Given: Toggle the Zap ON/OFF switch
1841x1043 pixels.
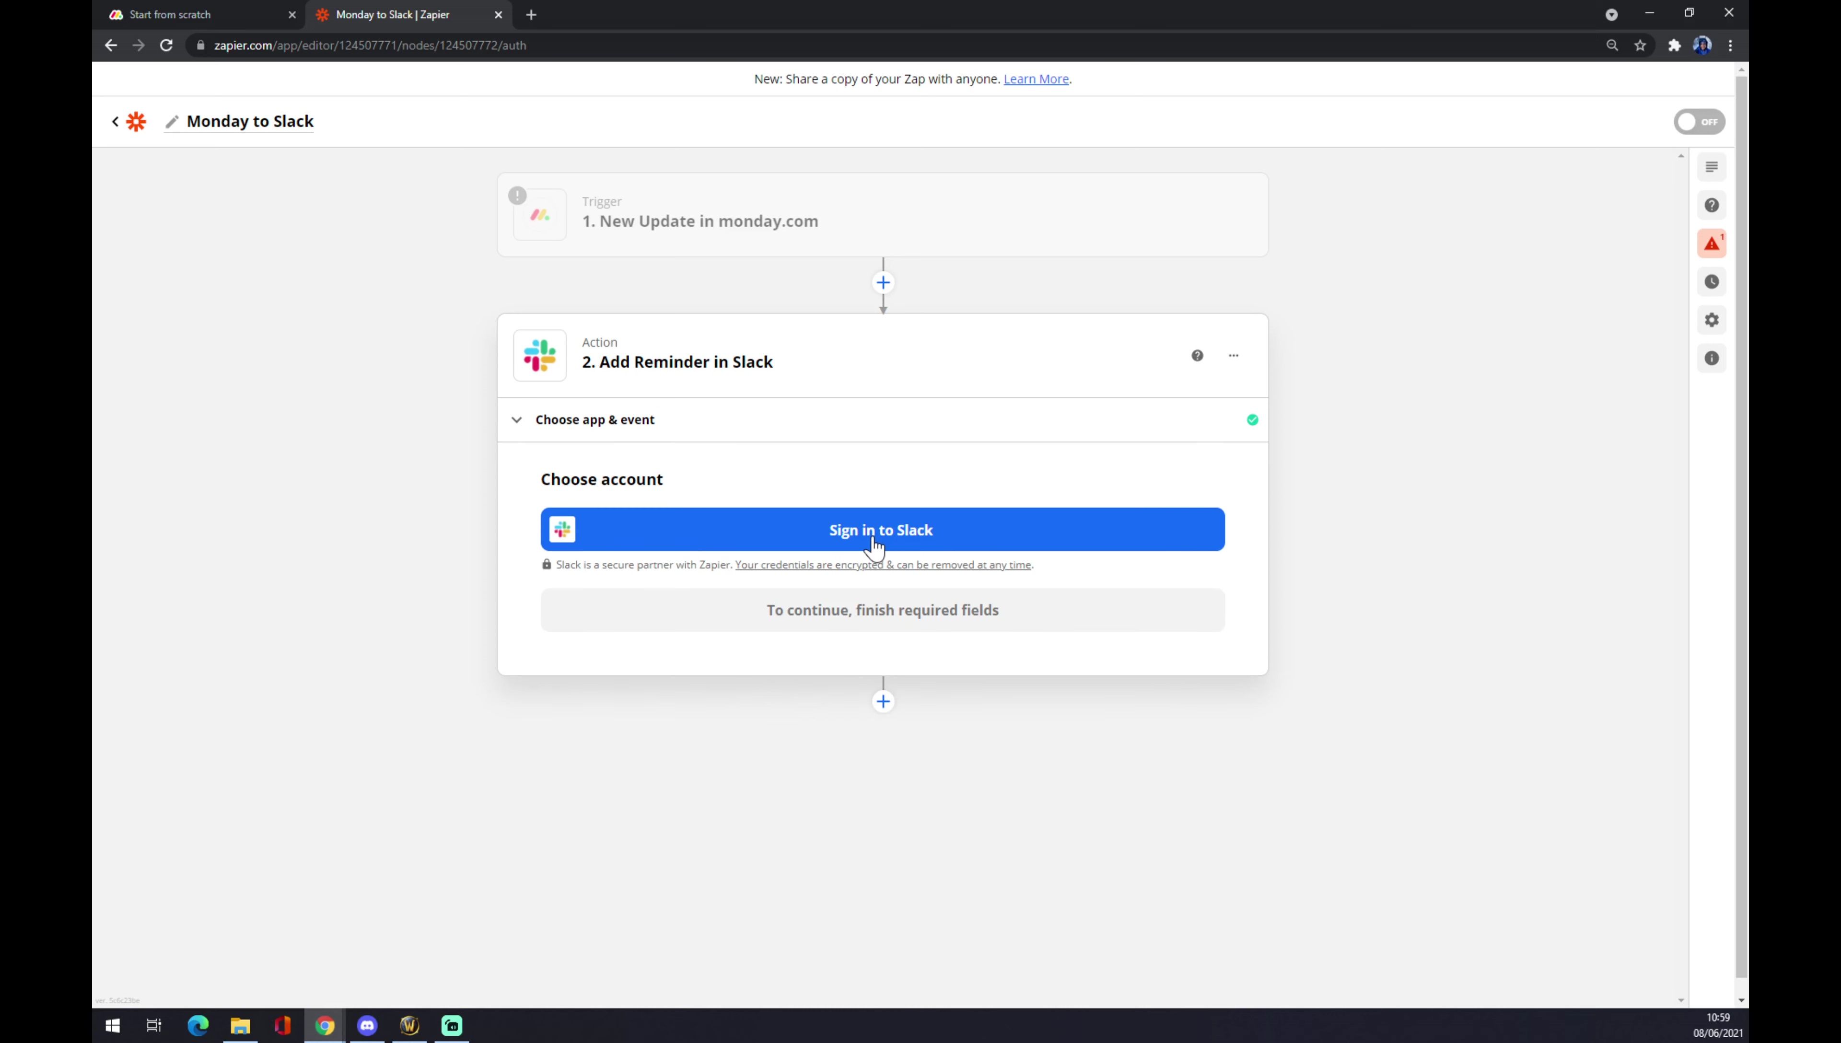Looking at the screenshot, I should pos(1699,122).
